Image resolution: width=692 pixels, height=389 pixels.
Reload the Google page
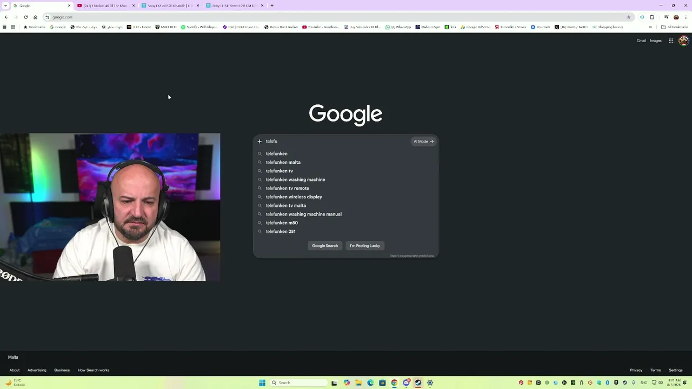click(x=25, y=17)
